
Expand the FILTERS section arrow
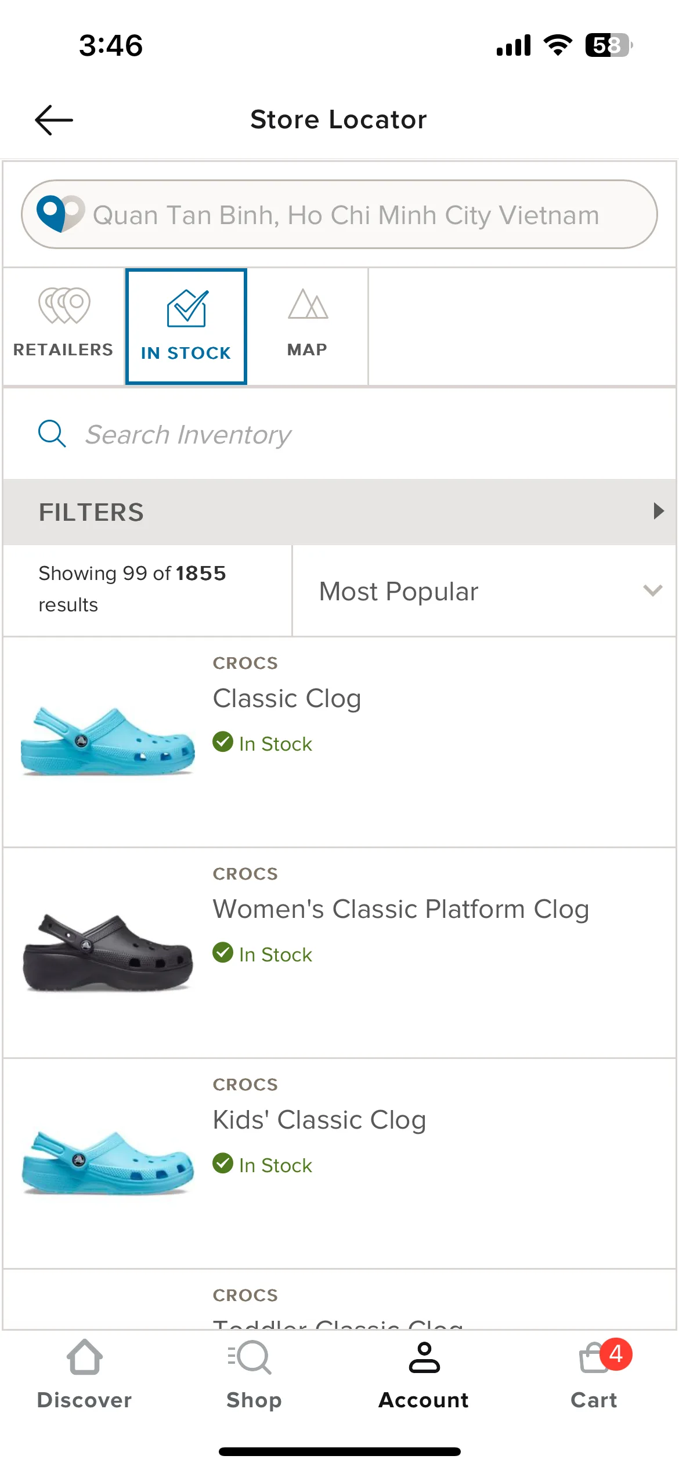click(x=659, y=511)
